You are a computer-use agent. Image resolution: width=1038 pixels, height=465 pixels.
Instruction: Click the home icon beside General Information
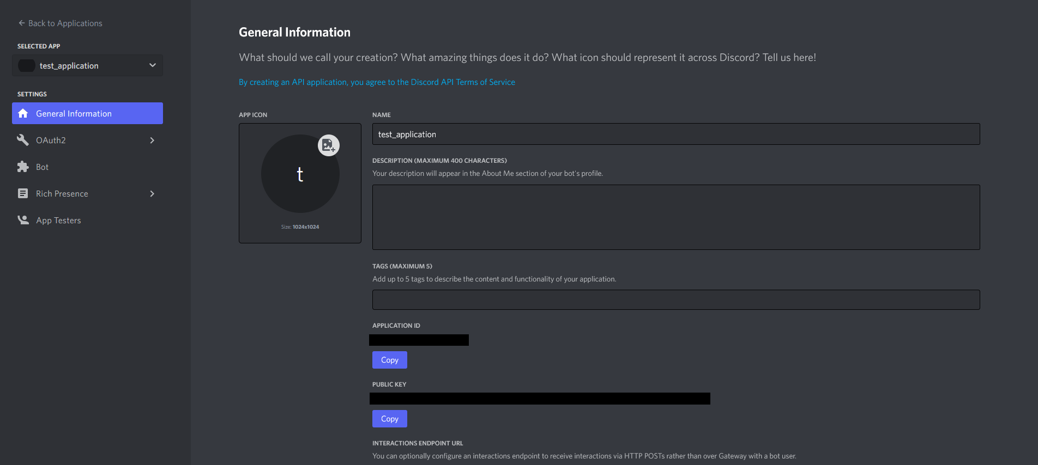point(23,113)
